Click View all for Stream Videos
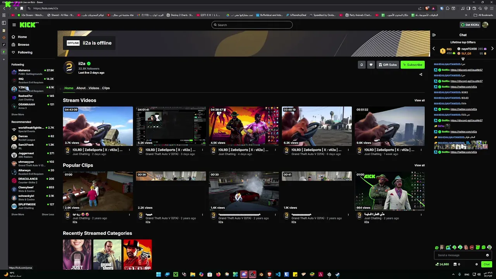This screenshot has width=496, height=279. [419, 100]
